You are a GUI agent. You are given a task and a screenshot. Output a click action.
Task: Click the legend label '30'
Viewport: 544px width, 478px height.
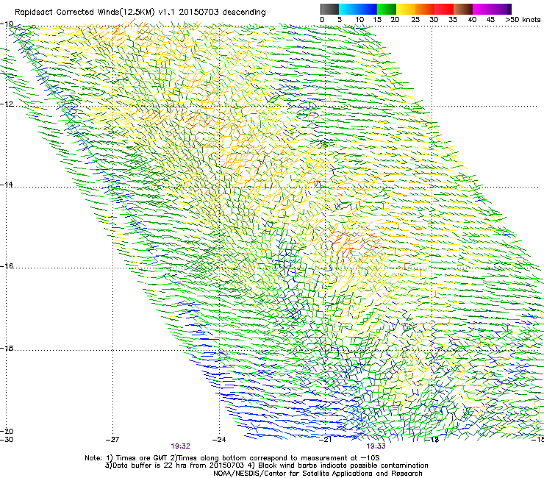(x=434, y=20)
